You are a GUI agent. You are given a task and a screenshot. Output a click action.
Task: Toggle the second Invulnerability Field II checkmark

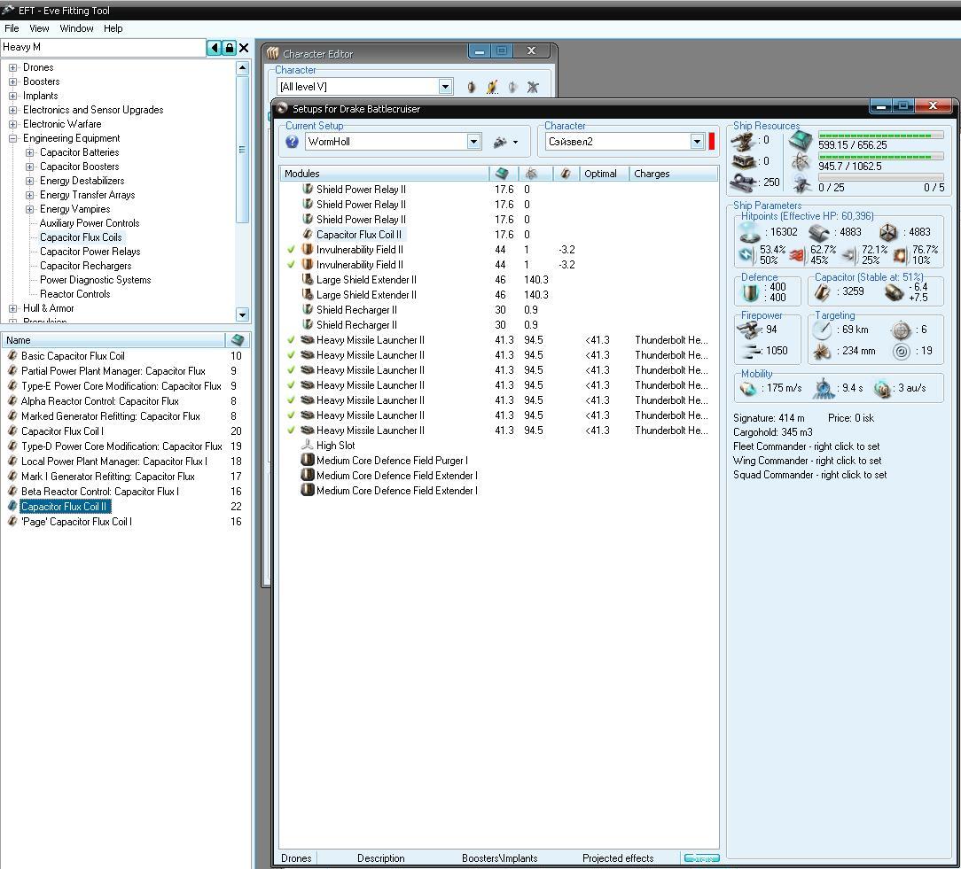tap(291, 265)
